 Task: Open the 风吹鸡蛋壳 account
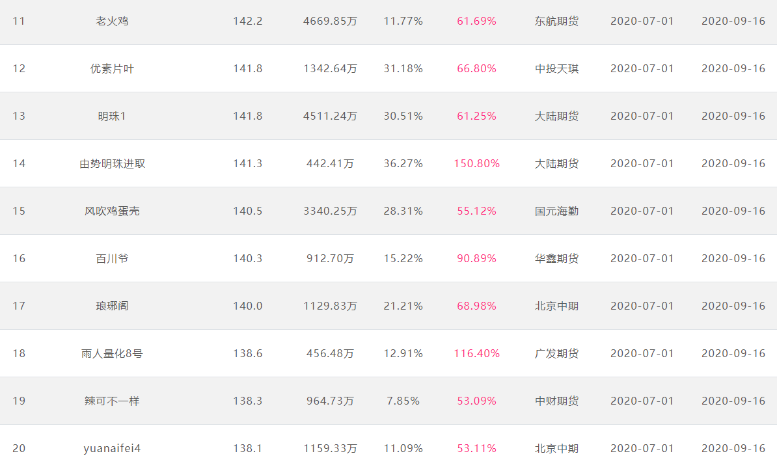click(112, 211)
